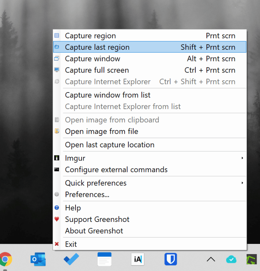Expand the Imgur submenu arrow

[242, 158]
